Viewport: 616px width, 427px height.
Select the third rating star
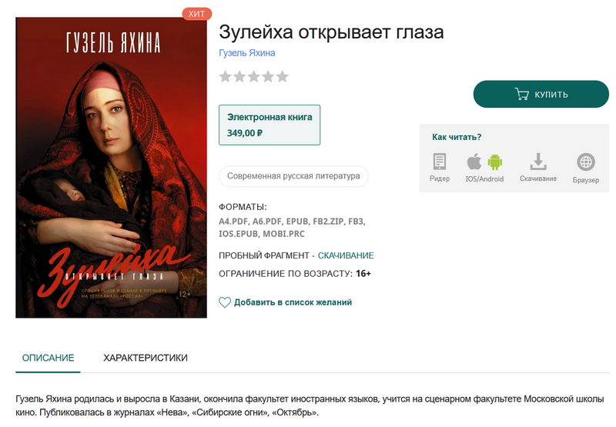254,76
